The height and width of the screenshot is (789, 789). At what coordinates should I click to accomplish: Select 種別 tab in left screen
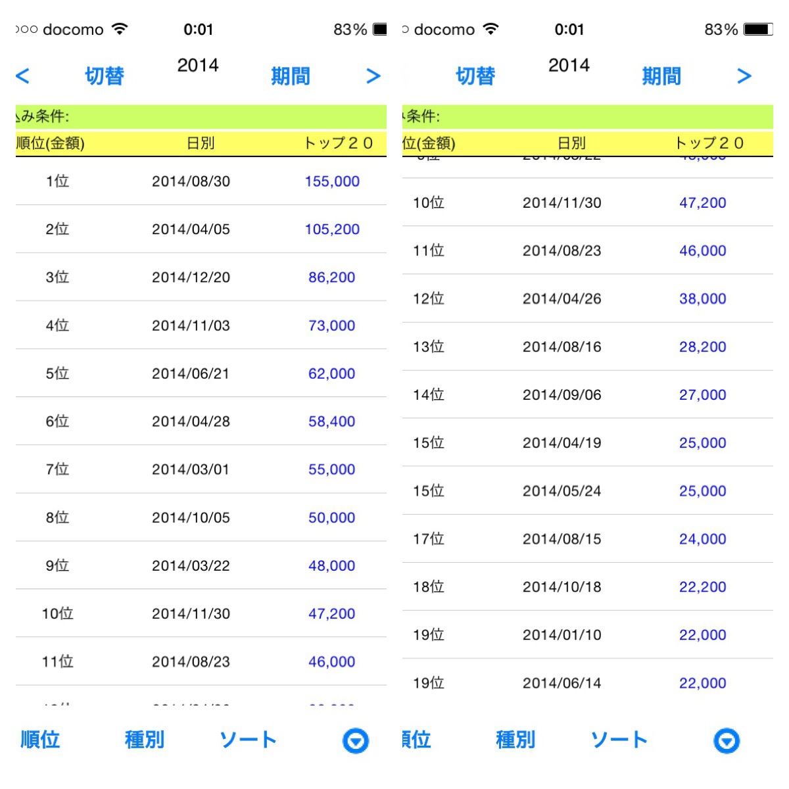click(145, 740)
